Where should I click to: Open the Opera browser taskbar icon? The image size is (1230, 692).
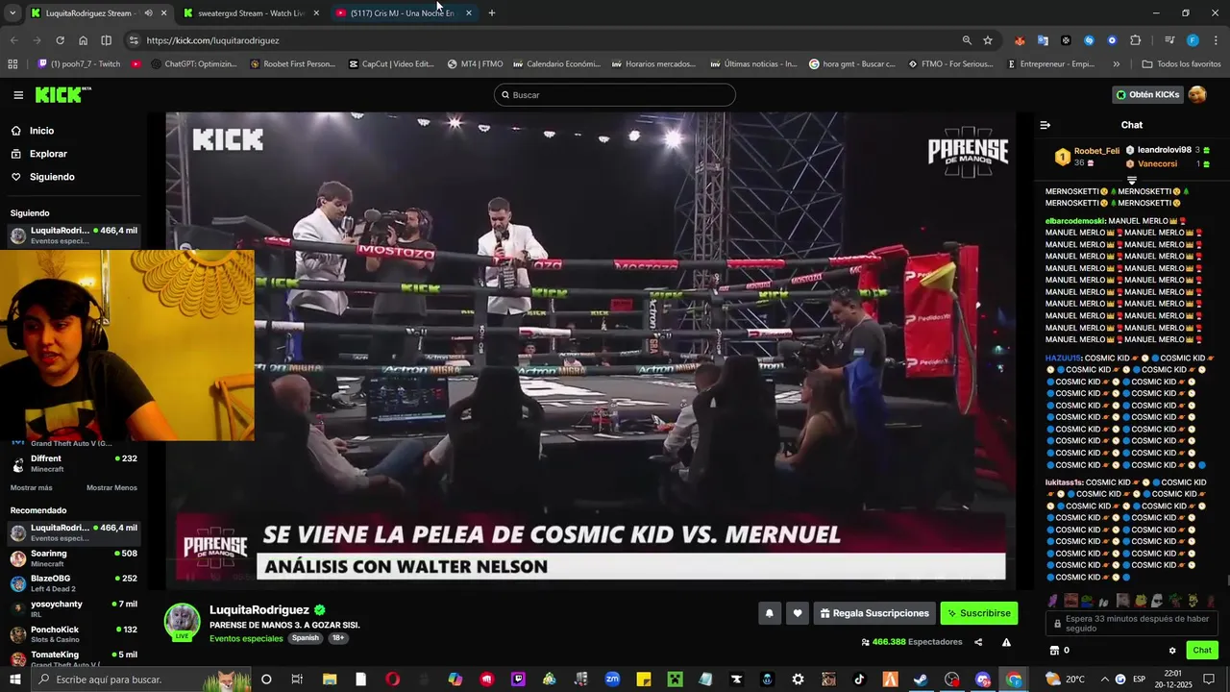coord(393,680)
